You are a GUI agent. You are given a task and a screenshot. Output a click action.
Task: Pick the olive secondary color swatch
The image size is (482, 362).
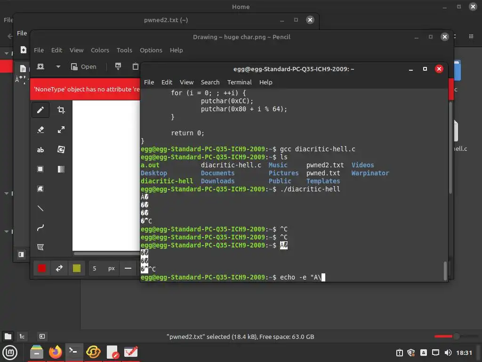point(77,268)
